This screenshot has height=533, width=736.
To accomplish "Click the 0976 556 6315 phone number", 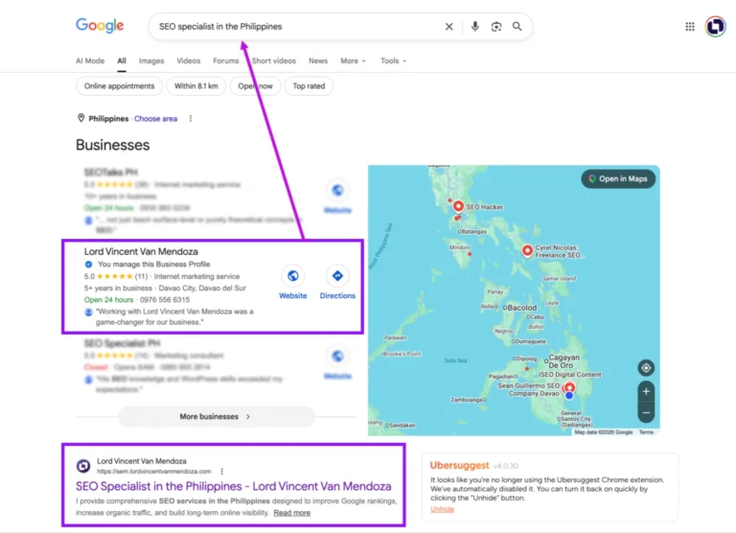I will tap(165, 300).
